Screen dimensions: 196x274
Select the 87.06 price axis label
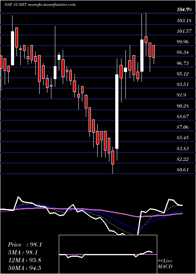click(x=183, y=127)
